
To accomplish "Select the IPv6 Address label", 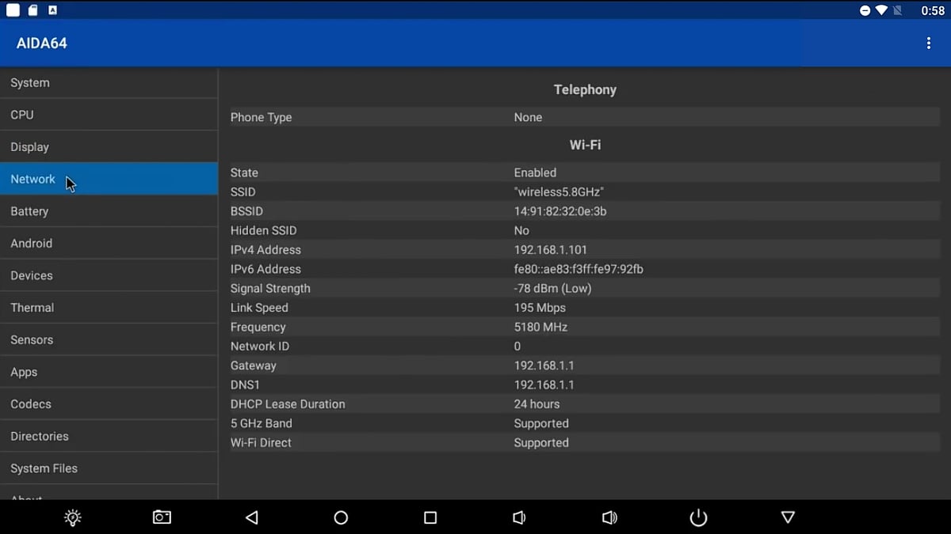I will click(265, 270).
